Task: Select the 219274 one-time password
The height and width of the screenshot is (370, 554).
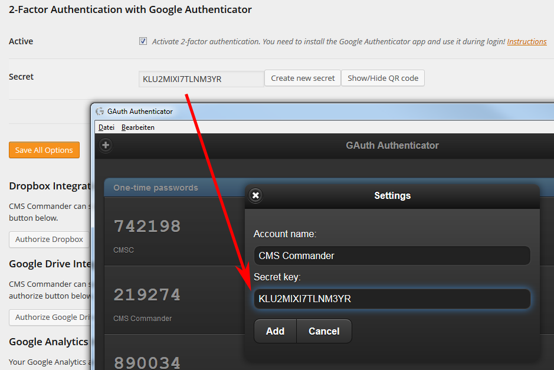Action: pos(147,294)
